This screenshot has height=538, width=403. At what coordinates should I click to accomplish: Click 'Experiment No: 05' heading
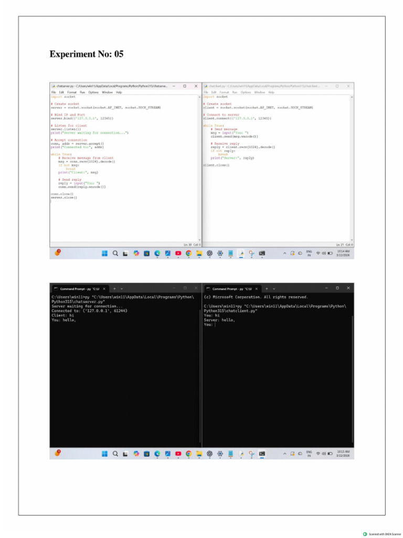tap(87, 54)
